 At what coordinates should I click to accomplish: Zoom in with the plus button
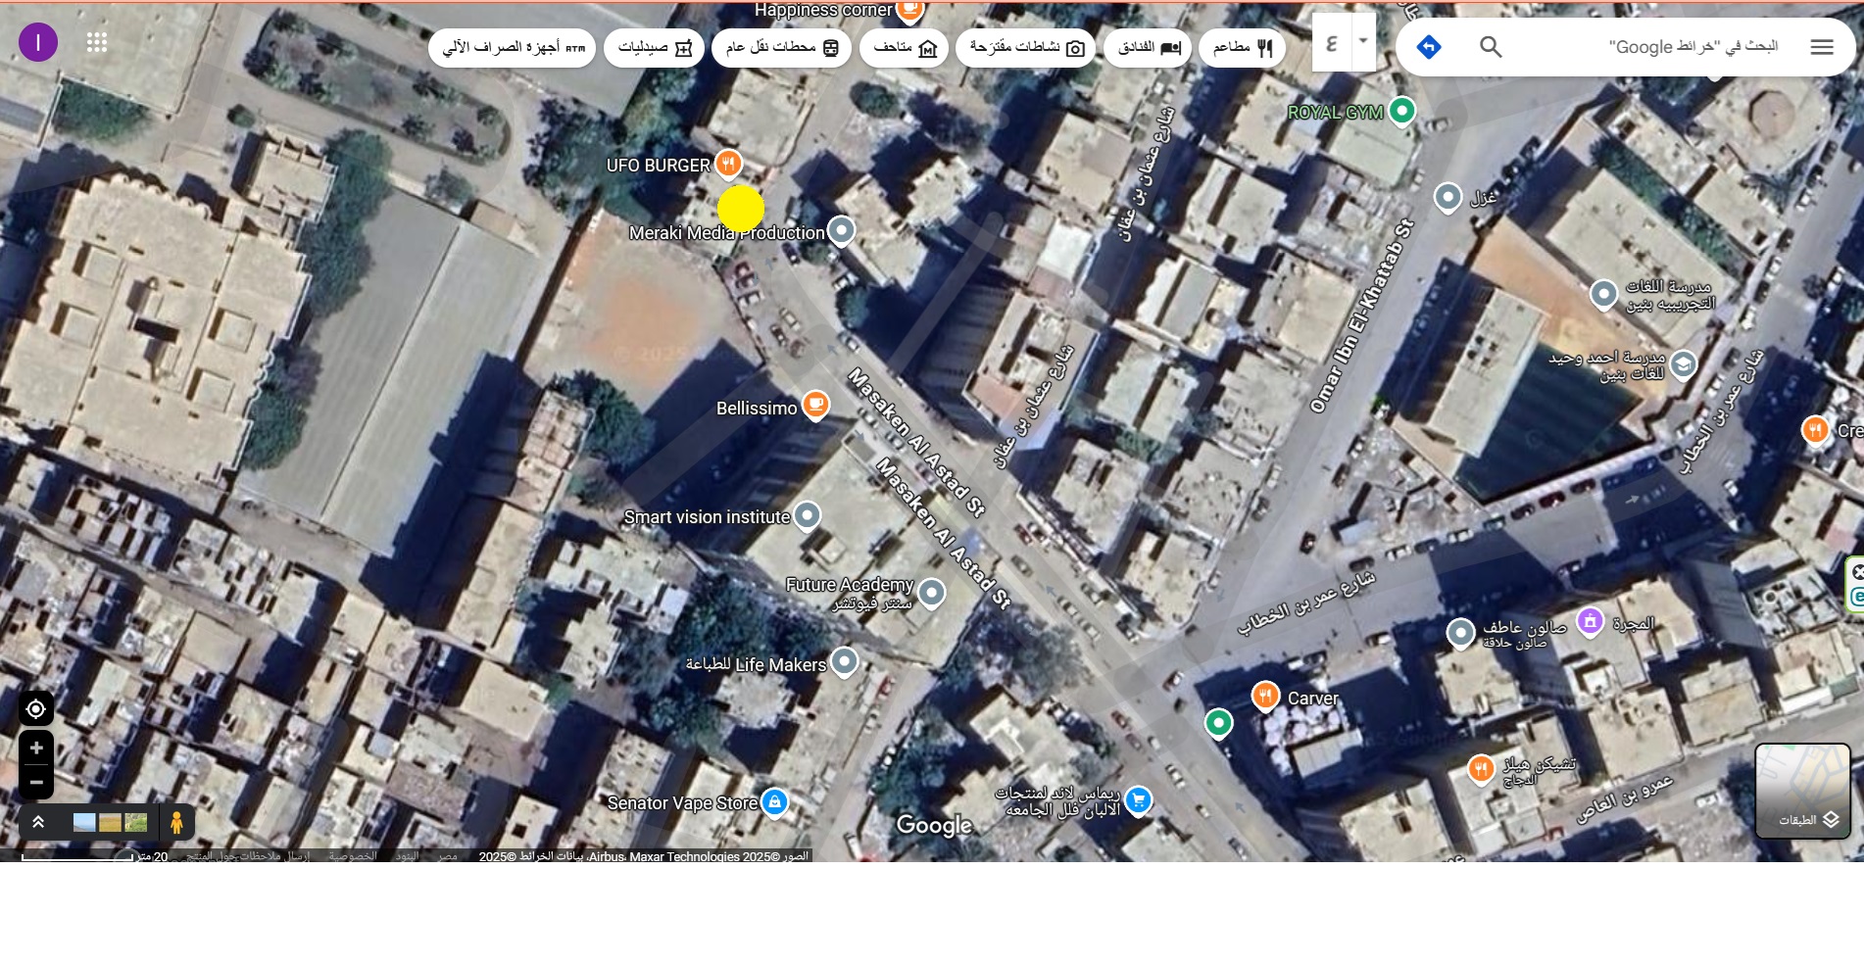tap(36, 749)
